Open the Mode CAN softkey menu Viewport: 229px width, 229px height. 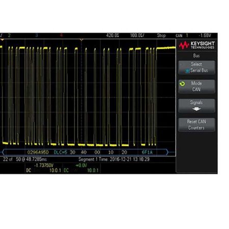click(197, 87)
